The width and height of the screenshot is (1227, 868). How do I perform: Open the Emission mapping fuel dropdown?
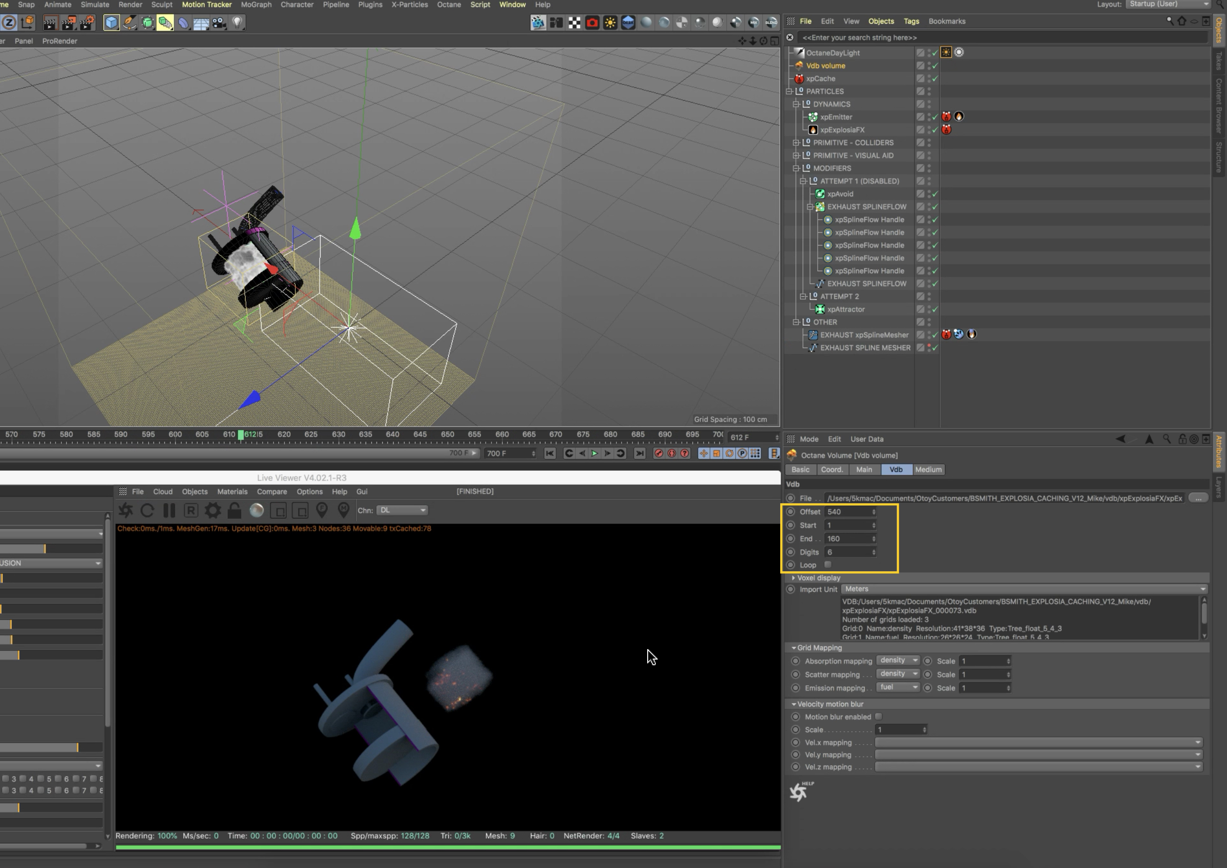[898, 688]
